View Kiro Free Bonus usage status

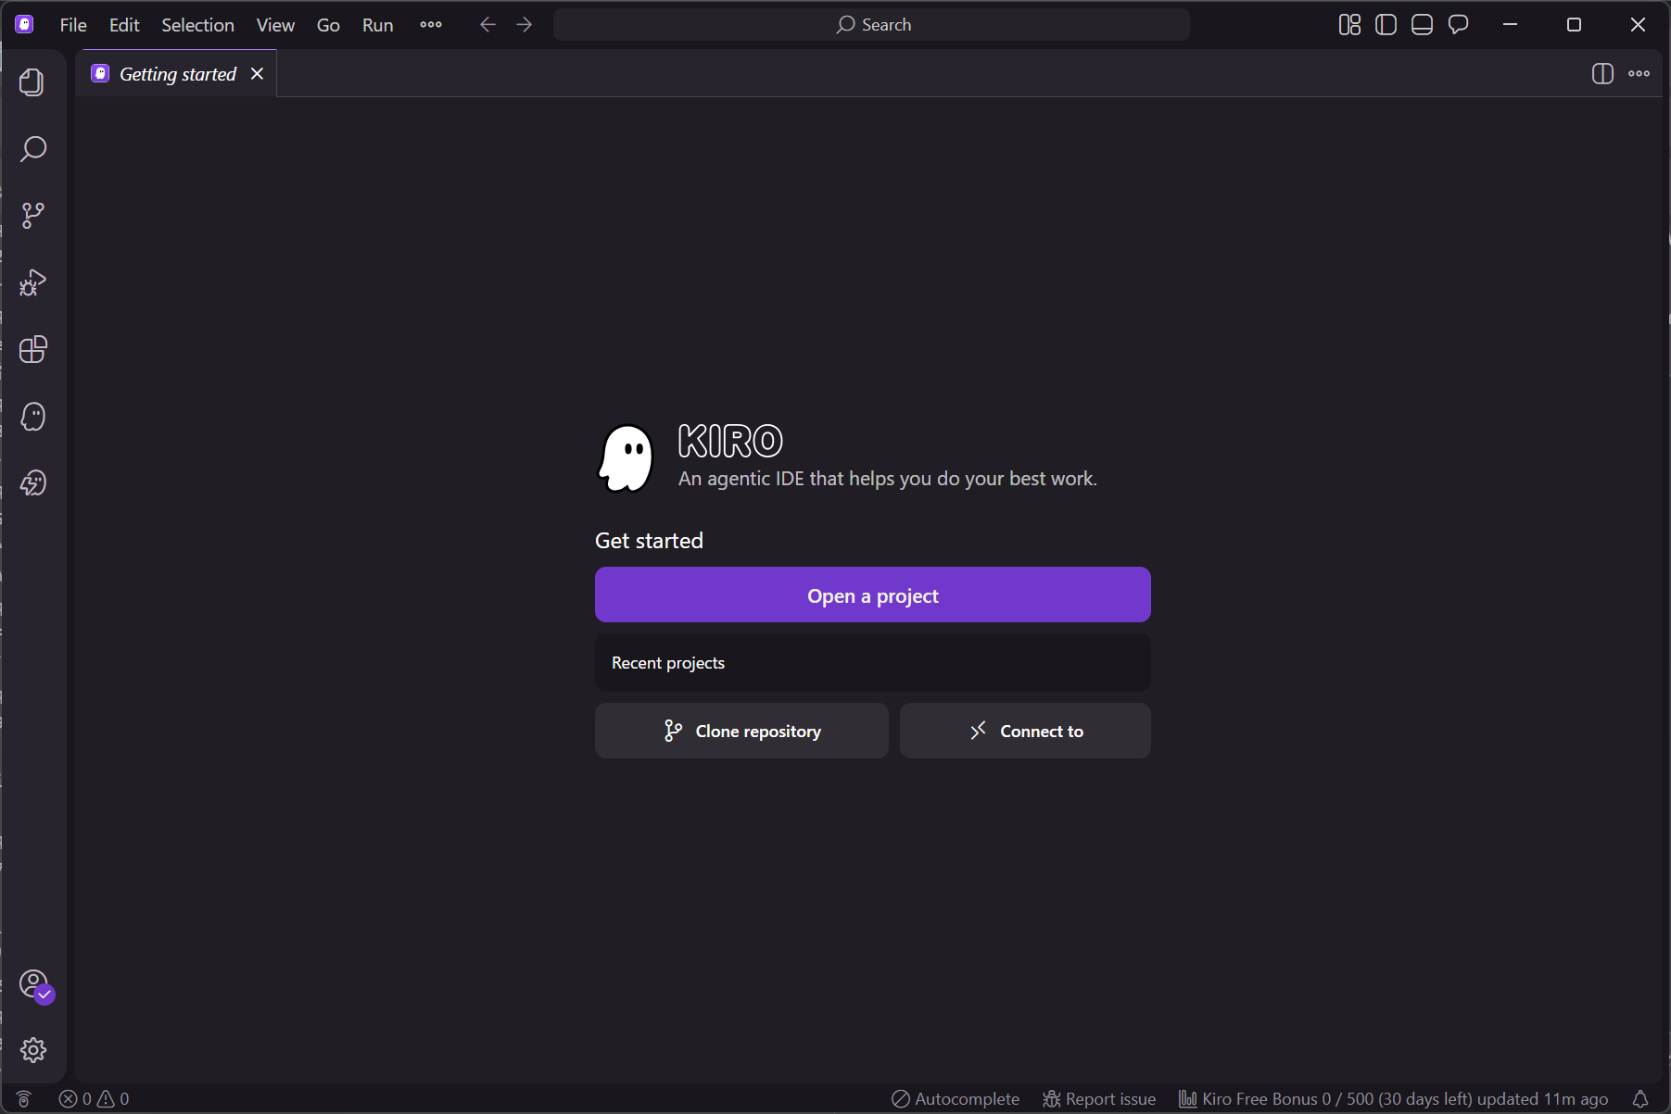tap(1393, 1099)
